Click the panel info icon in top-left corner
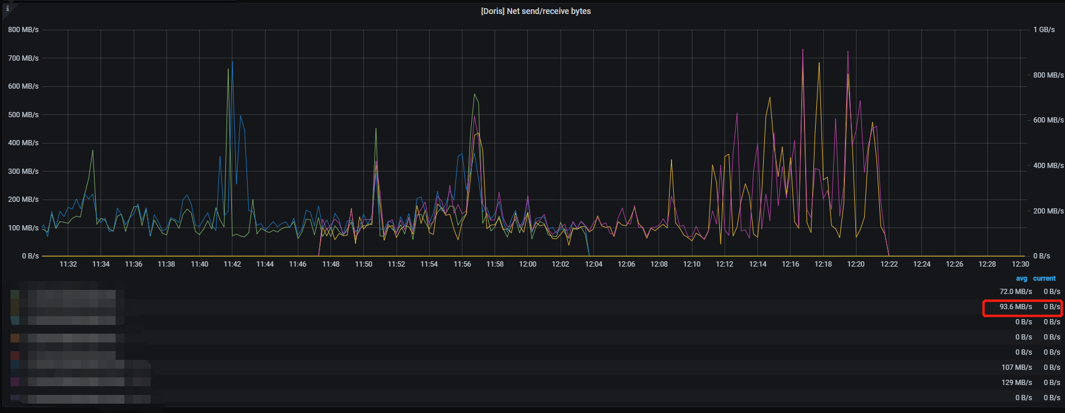The width and height of the screenshot is (1065, 413). (7, 8)
